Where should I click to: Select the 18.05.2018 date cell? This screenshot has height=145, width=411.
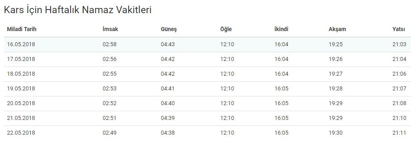(x=21, y=74)
